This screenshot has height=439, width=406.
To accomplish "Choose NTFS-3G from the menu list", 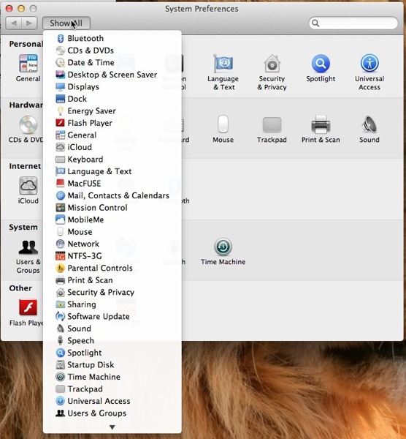I will [x=112, y=256].
